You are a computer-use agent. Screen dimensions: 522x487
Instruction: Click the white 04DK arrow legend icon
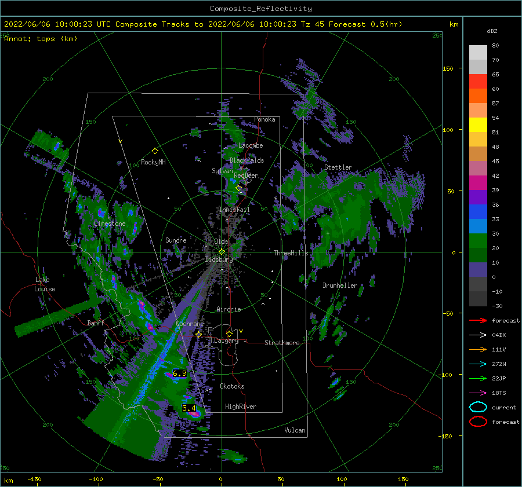478,335
